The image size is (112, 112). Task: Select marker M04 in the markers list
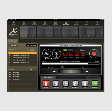tap(23, 79)
